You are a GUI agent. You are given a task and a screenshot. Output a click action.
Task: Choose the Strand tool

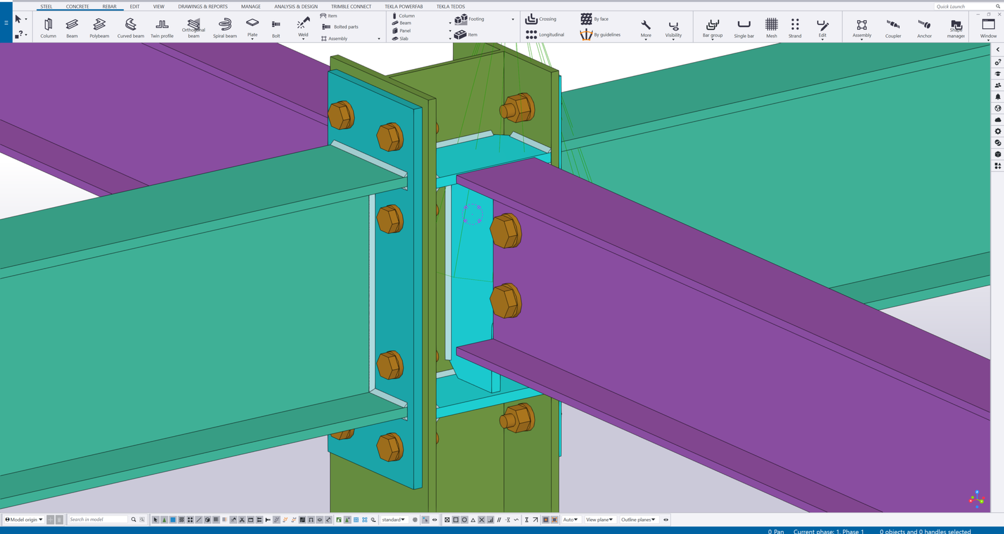[x=795, y=28]
